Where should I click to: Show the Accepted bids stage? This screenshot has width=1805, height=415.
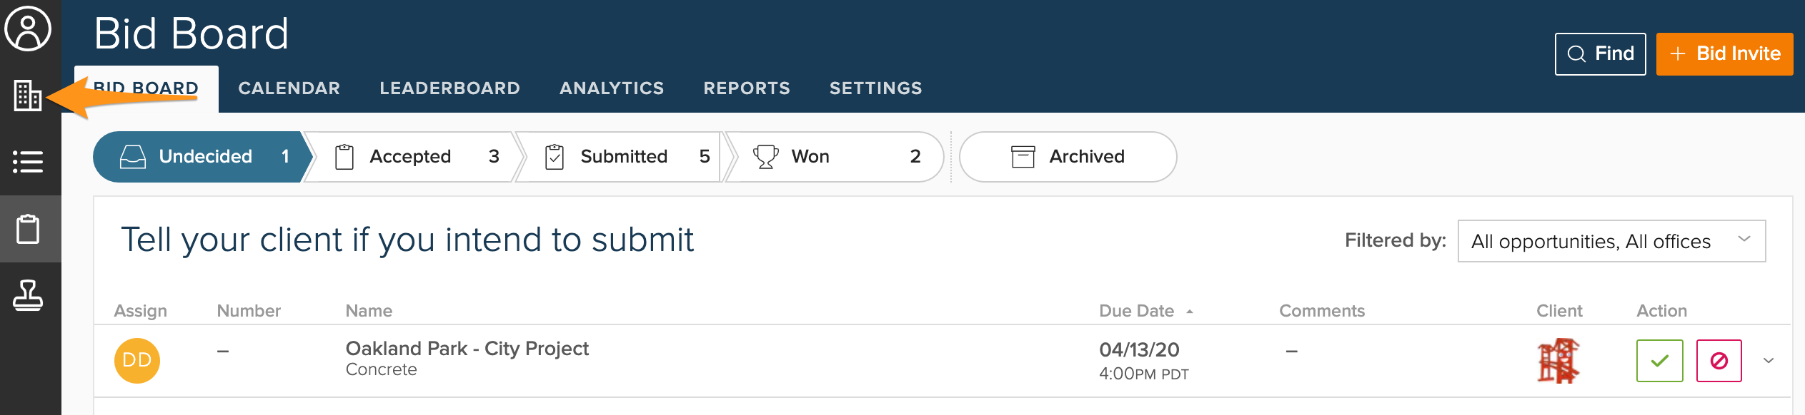[x=409, y=157]
